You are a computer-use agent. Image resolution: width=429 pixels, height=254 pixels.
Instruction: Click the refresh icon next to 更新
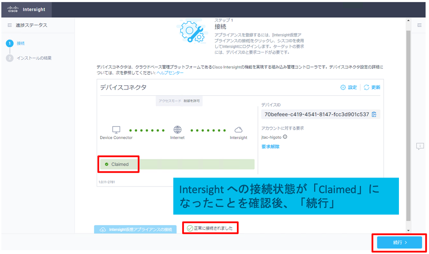[x=366, y=87]
